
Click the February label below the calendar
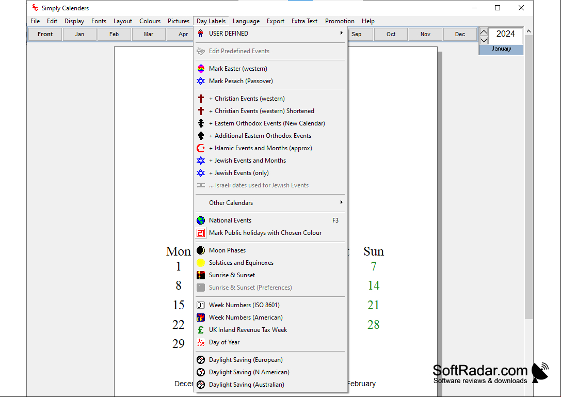pos(361,384)
